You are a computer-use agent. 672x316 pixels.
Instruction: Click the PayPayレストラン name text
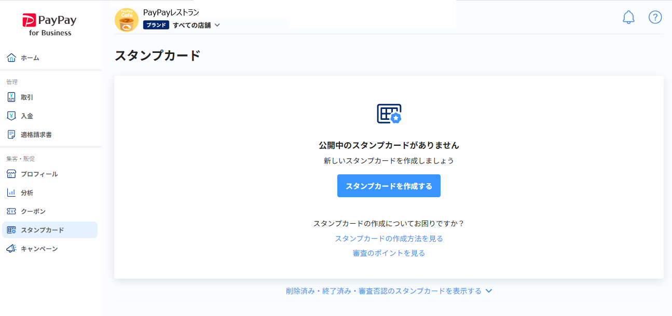point(171,12)
